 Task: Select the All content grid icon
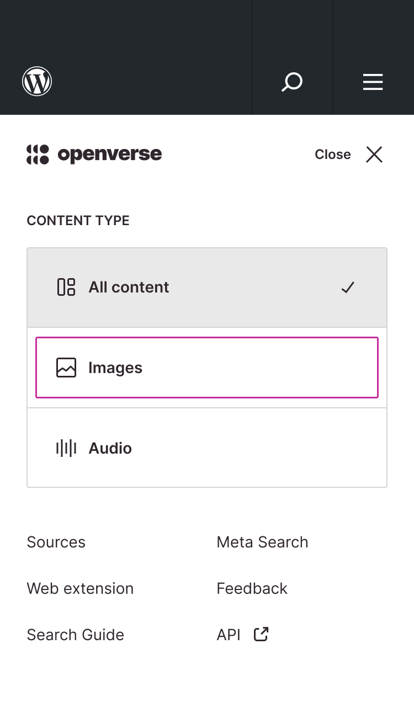coord(66,287)
